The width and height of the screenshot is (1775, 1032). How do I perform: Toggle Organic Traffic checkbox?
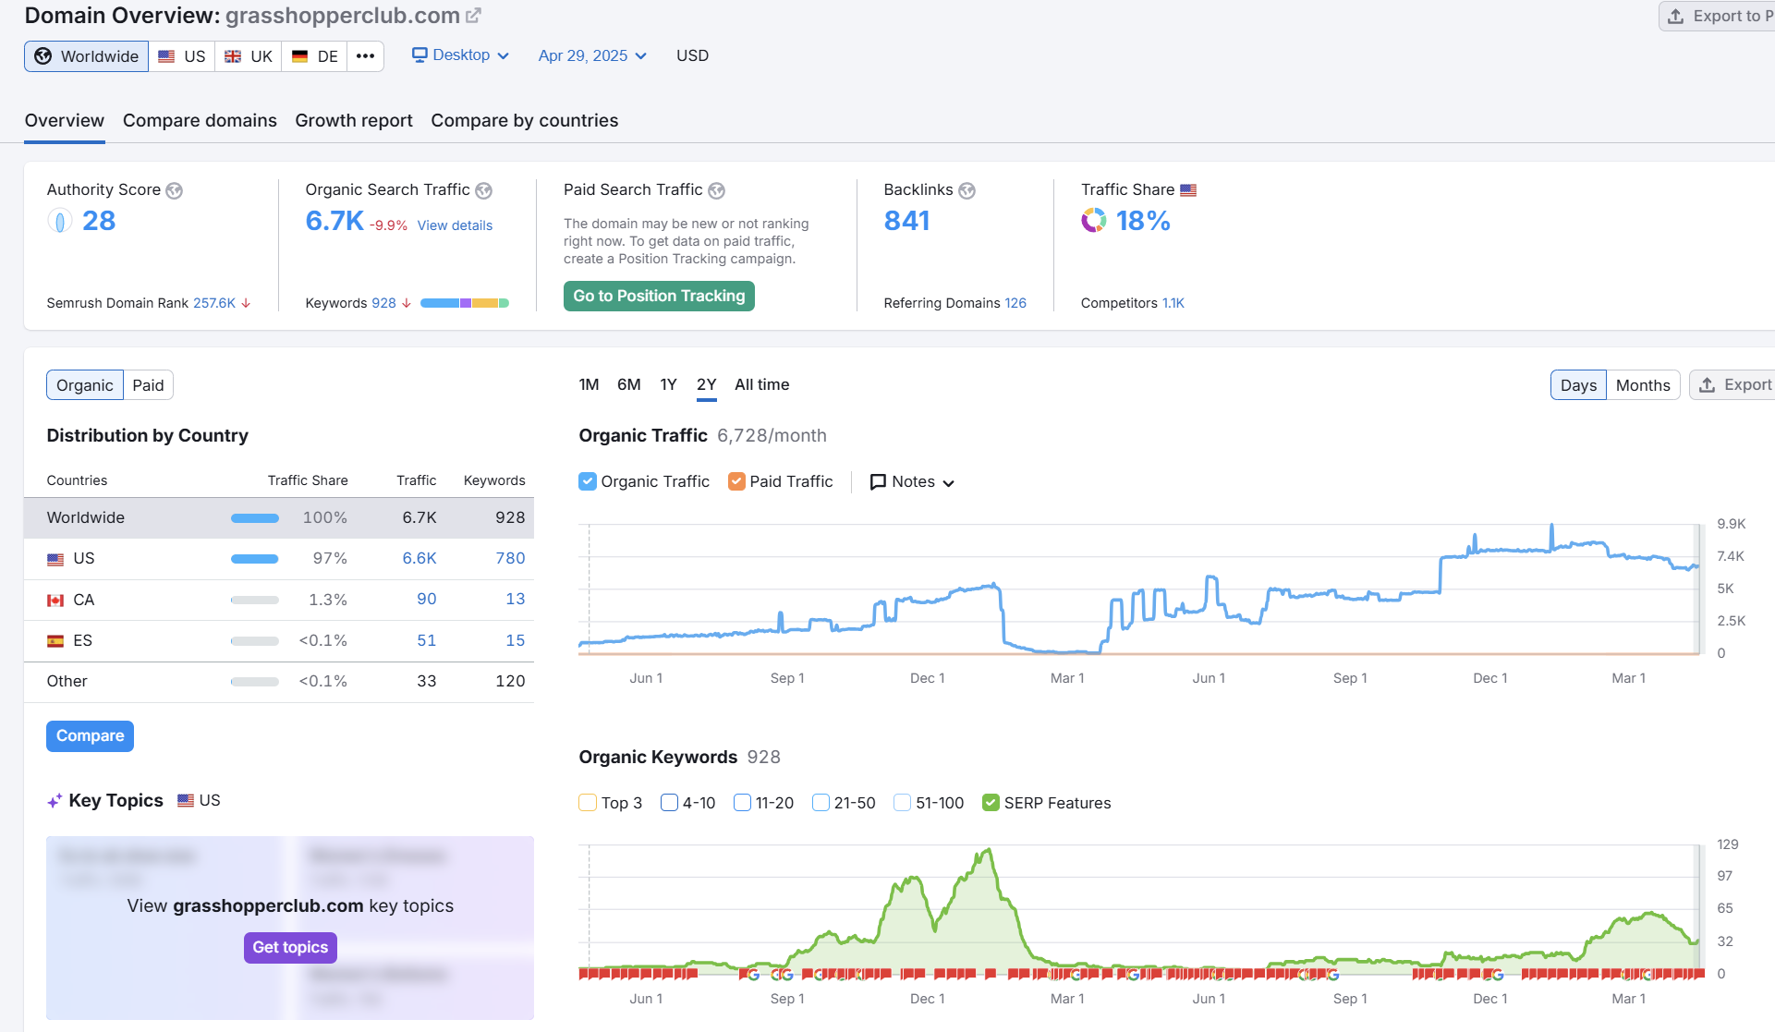(587, 481)
